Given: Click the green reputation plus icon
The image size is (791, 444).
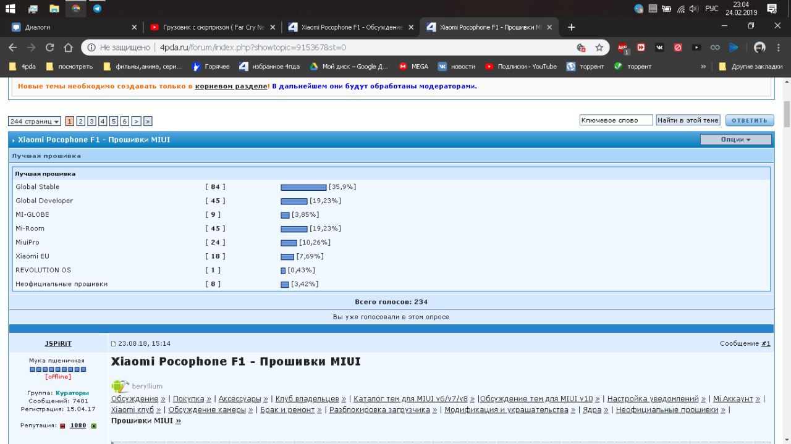Looking at the screenshot, I should (94, 425).
